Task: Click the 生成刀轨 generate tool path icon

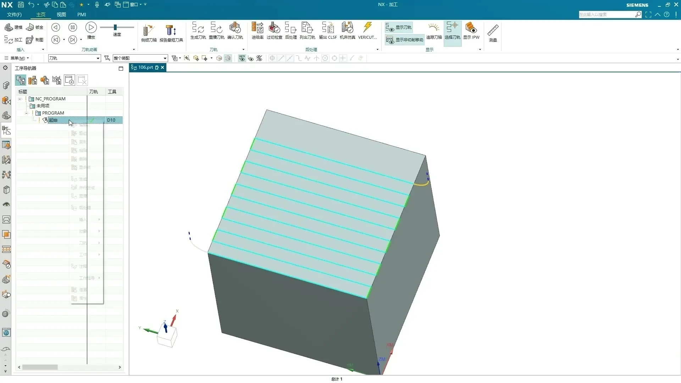Action: (198, 28)
